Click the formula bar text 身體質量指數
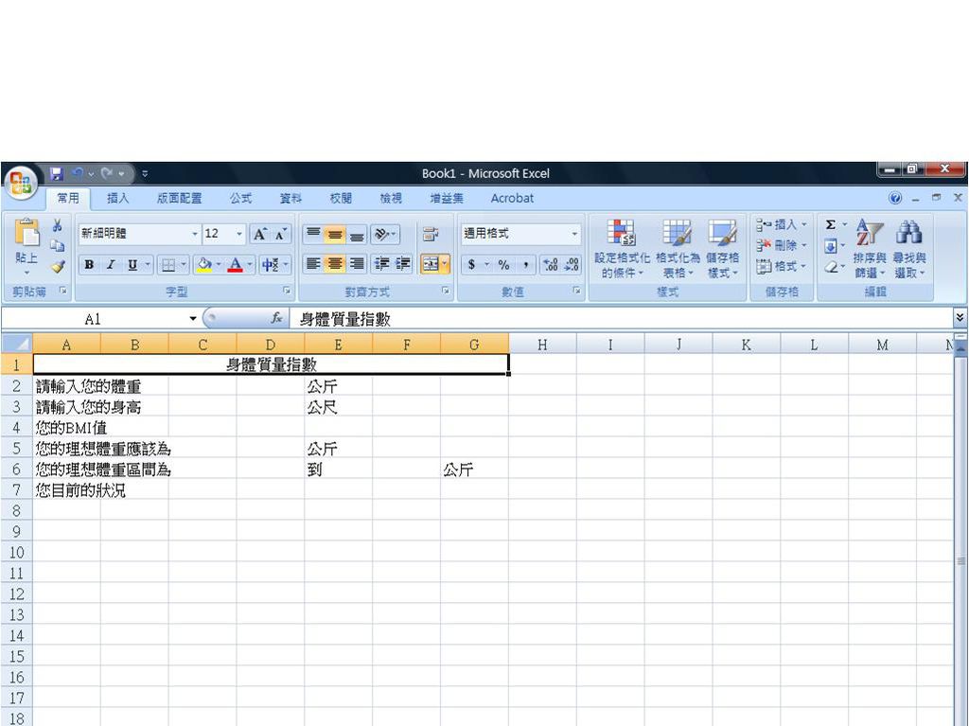Screen dimensions: 969x726 [344, 319]
